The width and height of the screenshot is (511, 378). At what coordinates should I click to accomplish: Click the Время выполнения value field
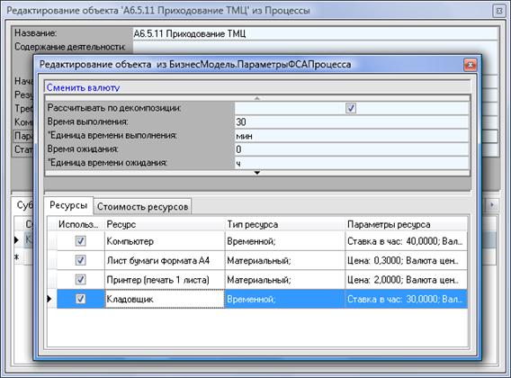click(352, 122)
